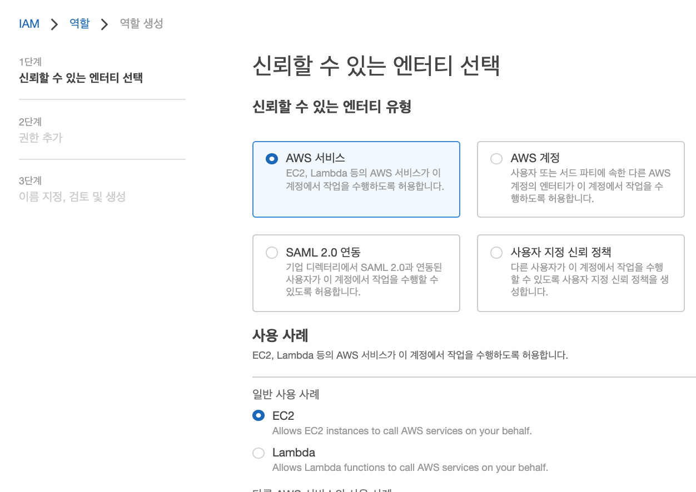
Task: Click step 2 권한 추가 label
Action: [41, 138]
